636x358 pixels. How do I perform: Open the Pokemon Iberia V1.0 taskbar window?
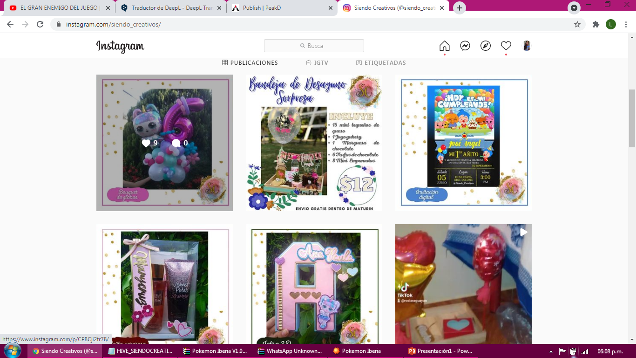pyautogui.click(x=215, y=351)
